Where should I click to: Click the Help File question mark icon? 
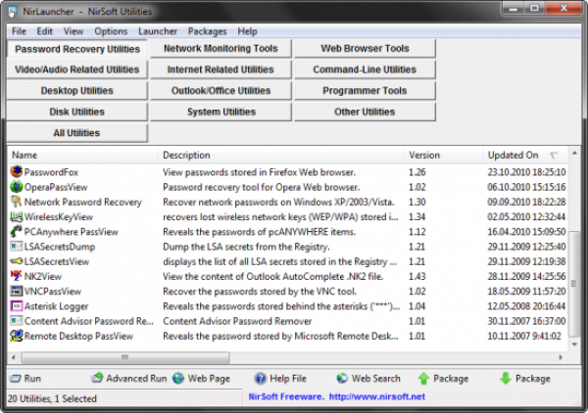(261, 379)
